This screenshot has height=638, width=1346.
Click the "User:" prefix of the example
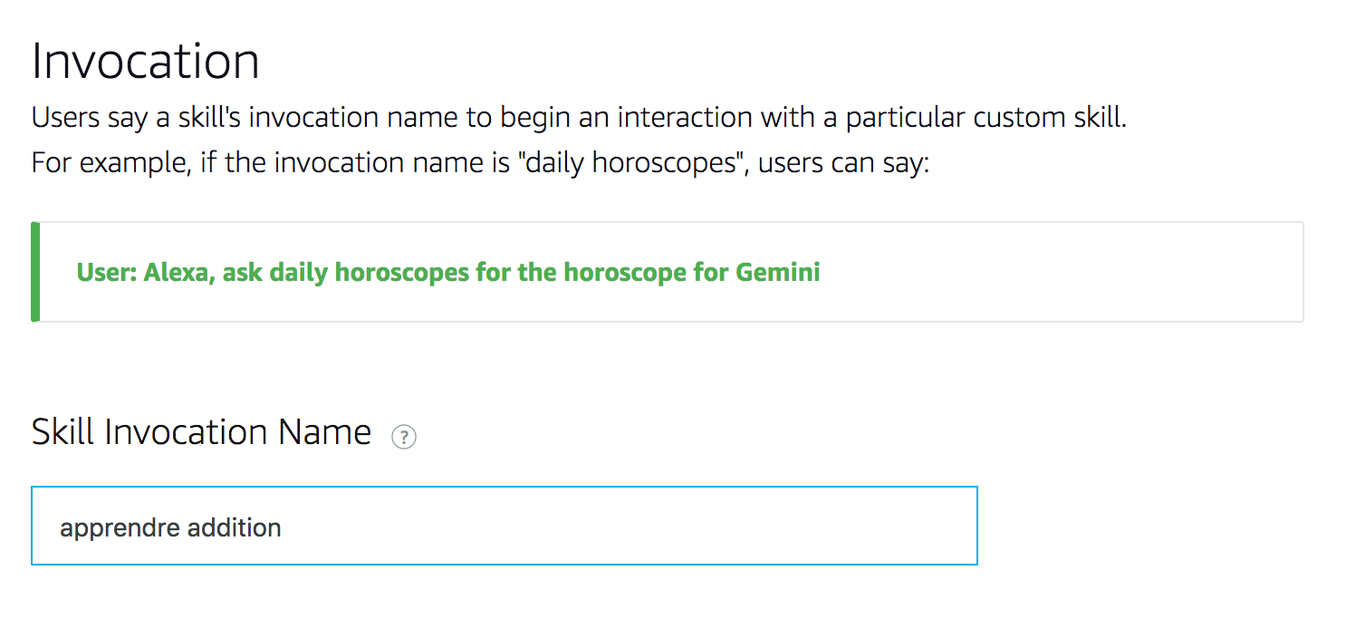click(x=106, y=272)
